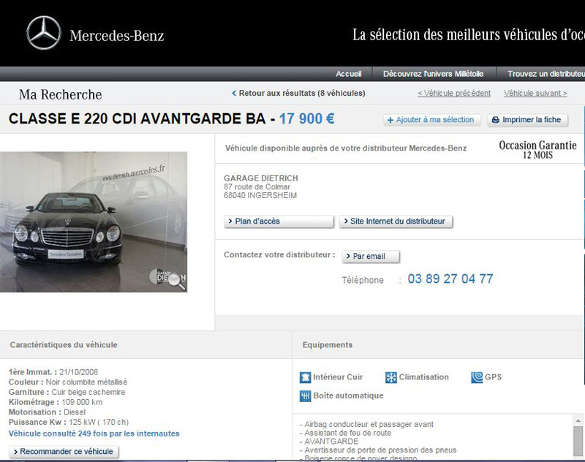Click Véhicule consulté 249 fois text
This screenshot has height=462, width=585.
94,433
